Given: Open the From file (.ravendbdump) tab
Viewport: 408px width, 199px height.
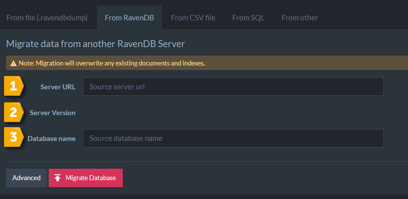Looking at the screenshot, I should coord(47,18).
